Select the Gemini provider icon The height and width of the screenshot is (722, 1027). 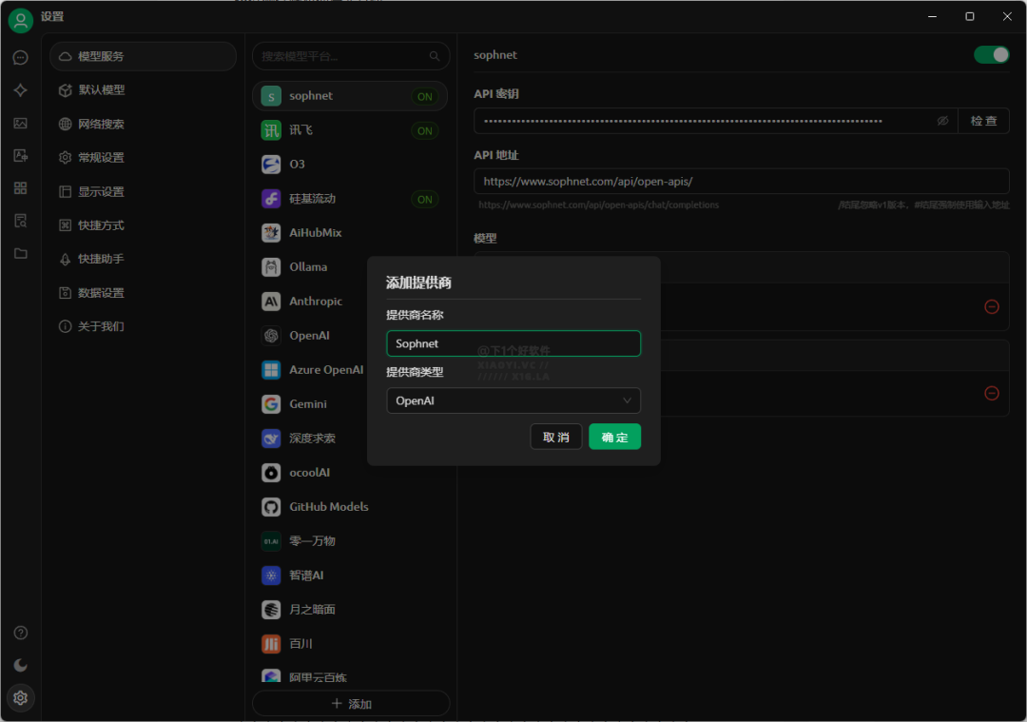271,404
